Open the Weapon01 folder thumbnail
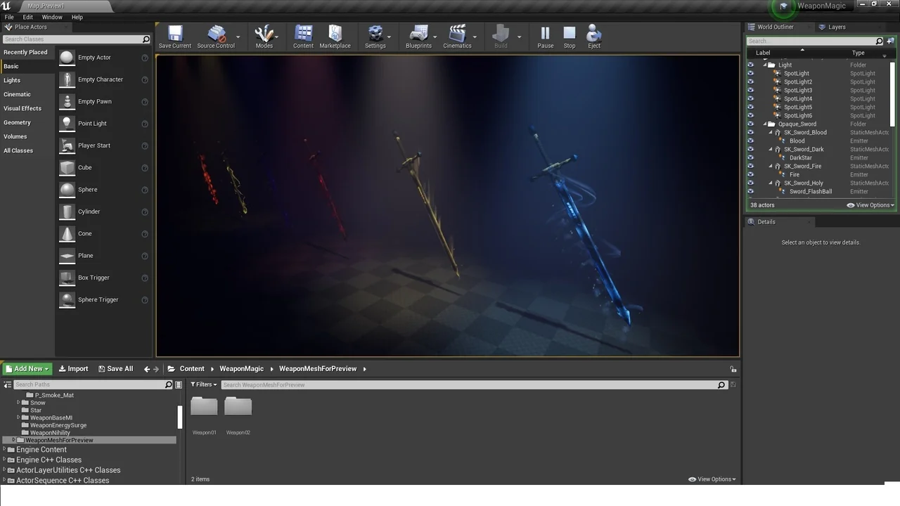 [x=204, y=408]
